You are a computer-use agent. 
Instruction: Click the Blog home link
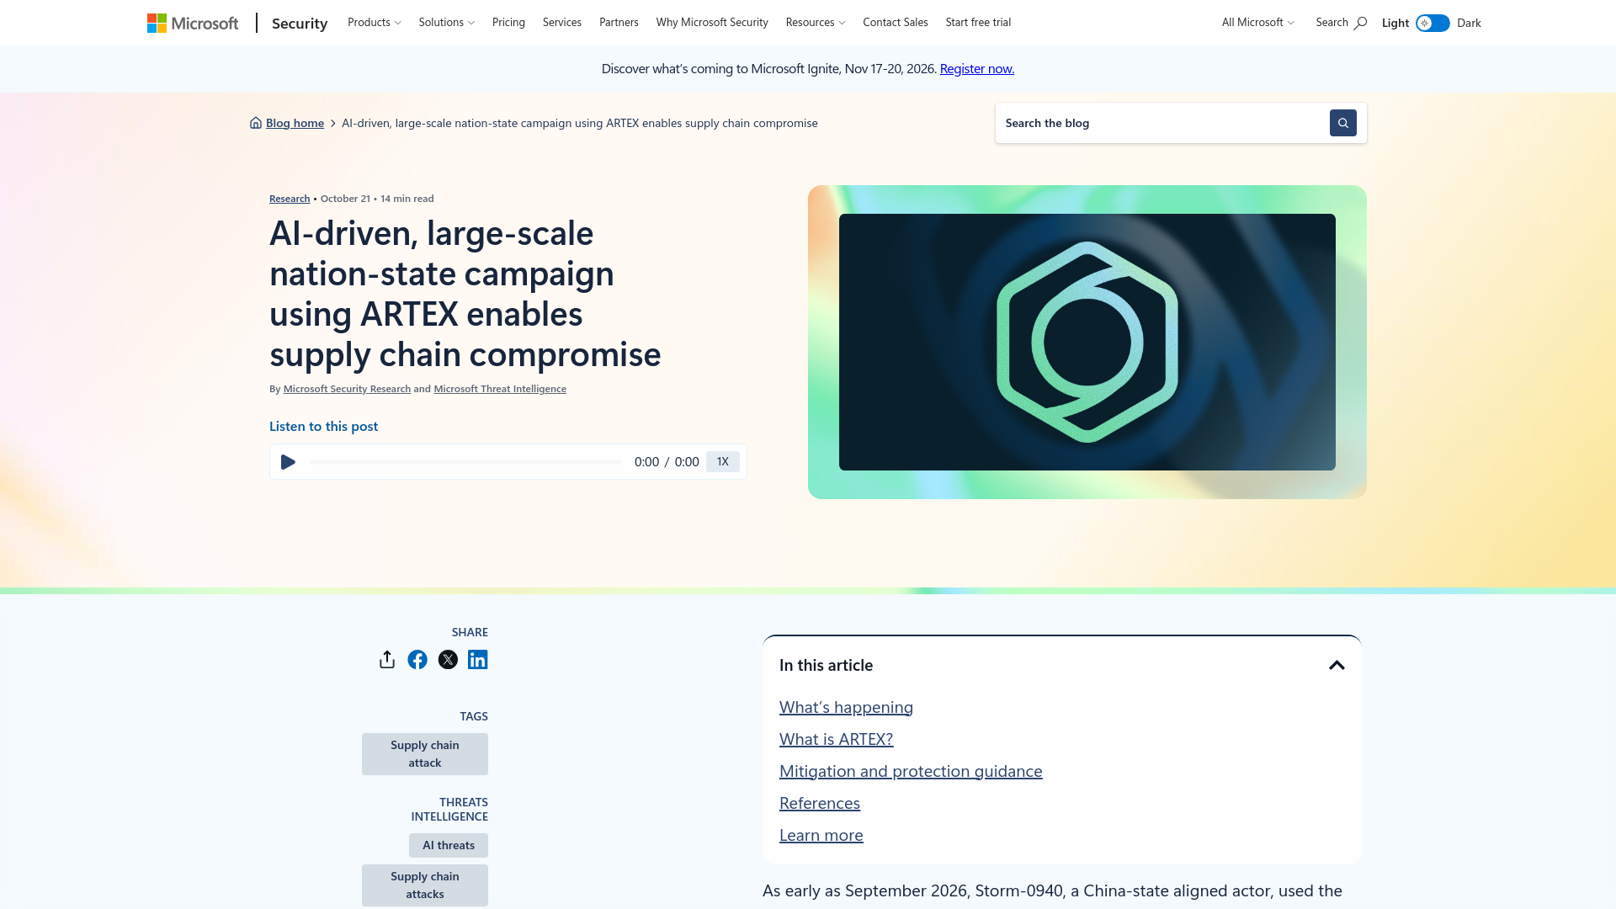[x=295, y=123]
